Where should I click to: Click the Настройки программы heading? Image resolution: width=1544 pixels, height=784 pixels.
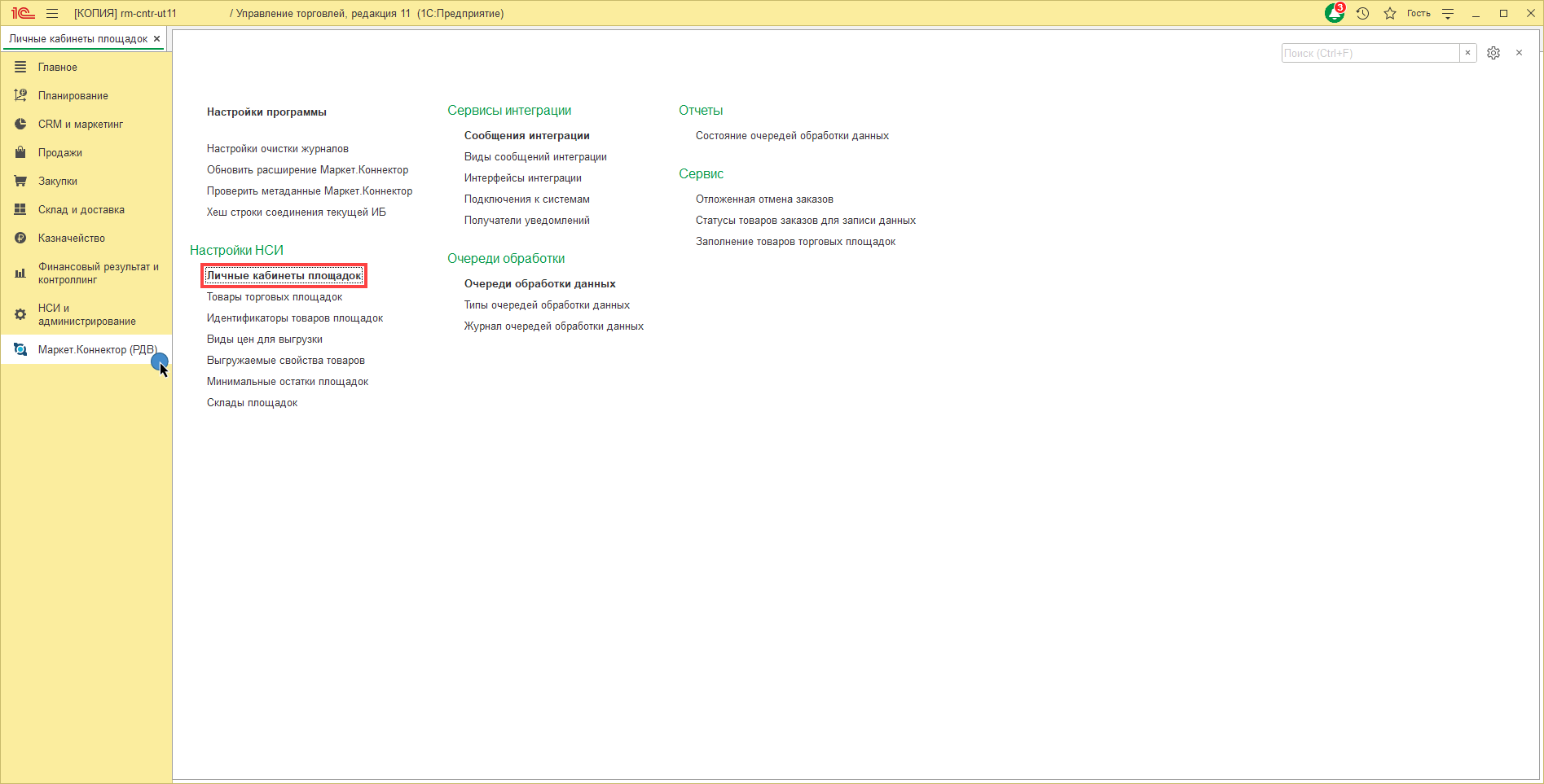266,112
